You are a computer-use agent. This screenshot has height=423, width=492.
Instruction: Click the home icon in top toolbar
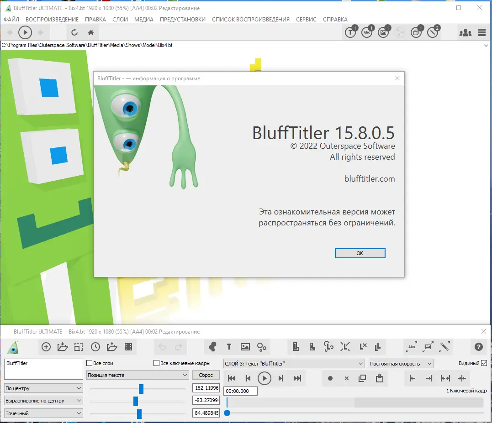point(91,32)
